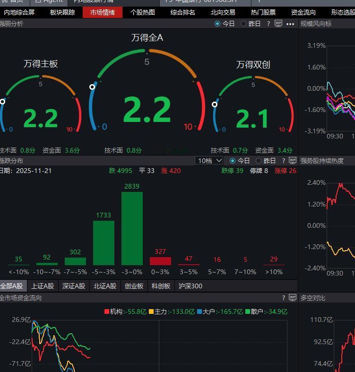
Task: Click 万得全A 技术面 0.8分 score
Action: pyautogui.click(x=123, y=150)
